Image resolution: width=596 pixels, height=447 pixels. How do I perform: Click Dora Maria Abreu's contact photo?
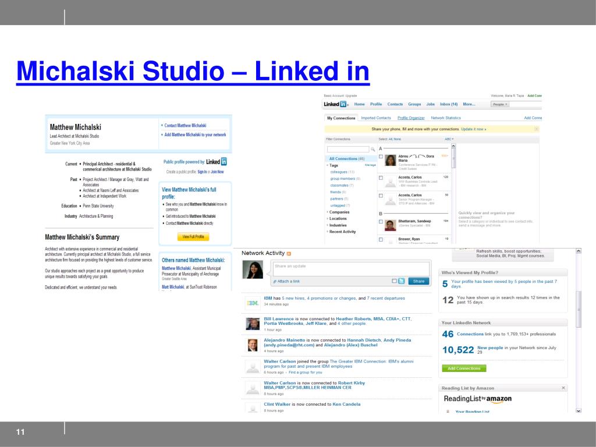pos(391,161)
